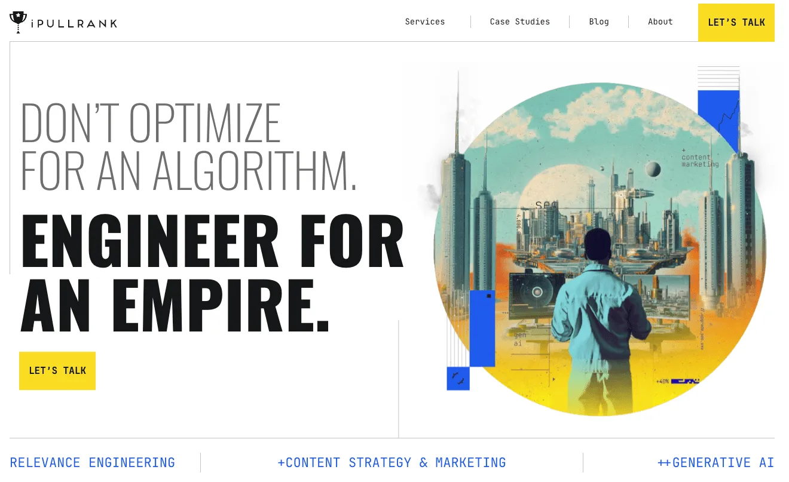
Task: Click the circular target screen in the illustration
Action: point(537,293)
